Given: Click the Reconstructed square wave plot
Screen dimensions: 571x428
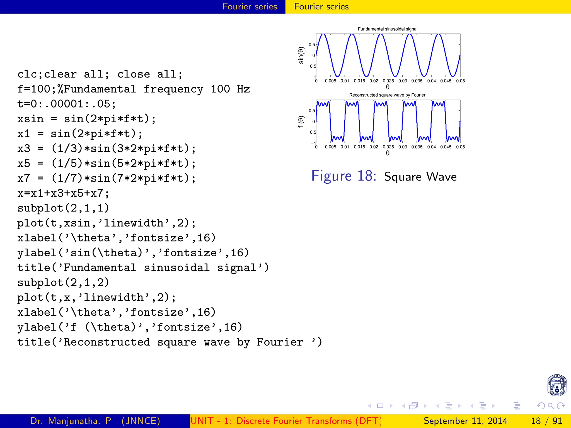Looking at the screenshot, I should 388,121.
